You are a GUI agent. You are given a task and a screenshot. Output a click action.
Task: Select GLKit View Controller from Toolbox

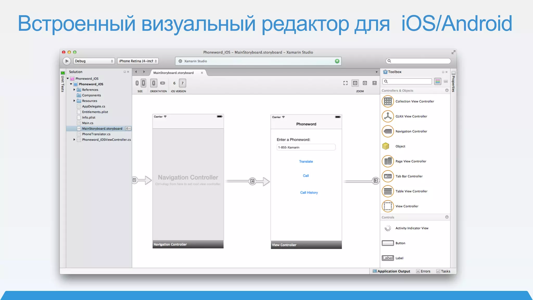(x=415, y=116)
